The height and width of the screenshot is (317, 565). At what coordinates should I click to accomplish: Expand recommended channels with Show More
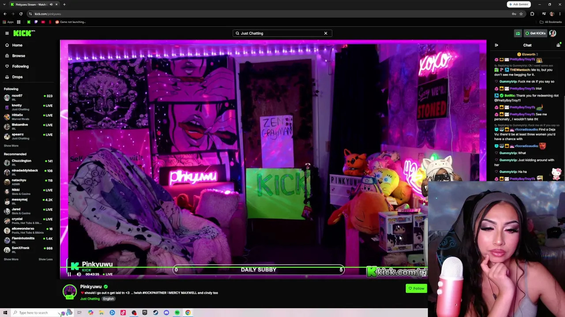point(11,259)
